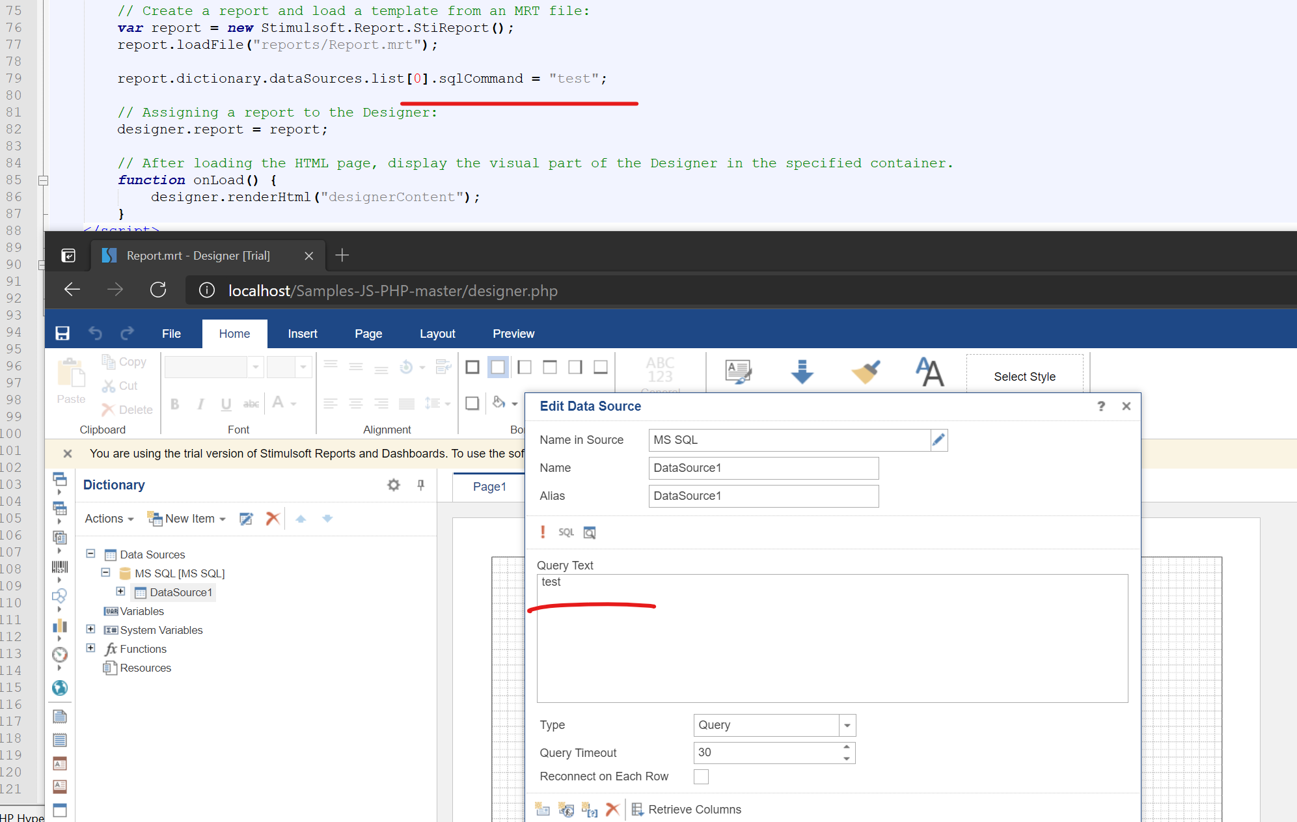Image resolution: width=1297 pixels, height=822 pixels.
Task: Click the Query Text area
Action: click(x=832, y=638)
